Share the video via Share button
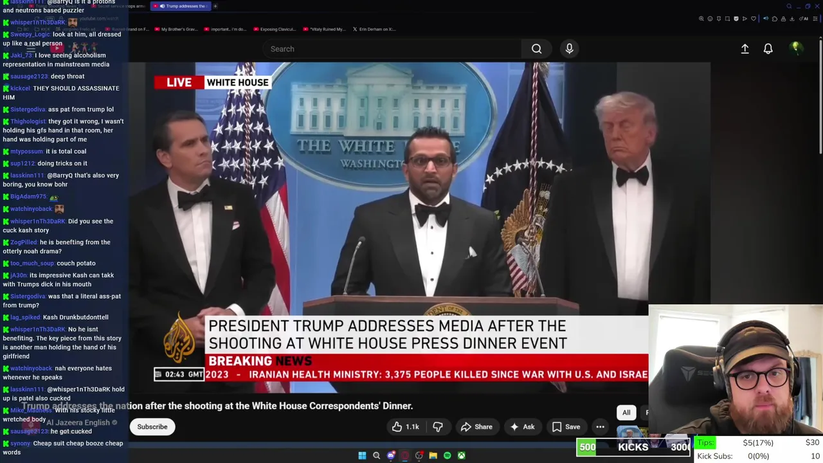 (476, 427)
